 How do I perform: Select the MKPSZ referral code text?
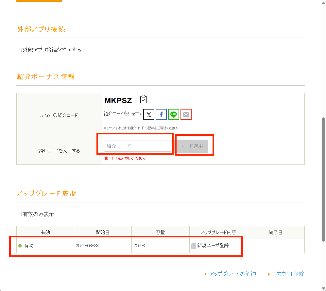tap(118, 101)
